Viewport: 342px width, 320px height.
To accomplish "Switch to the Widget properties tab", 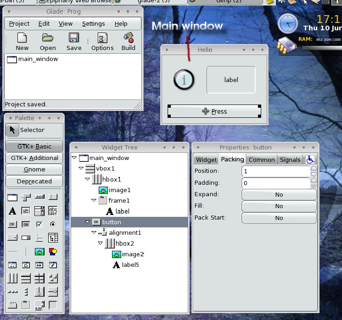I will (206, 160).
